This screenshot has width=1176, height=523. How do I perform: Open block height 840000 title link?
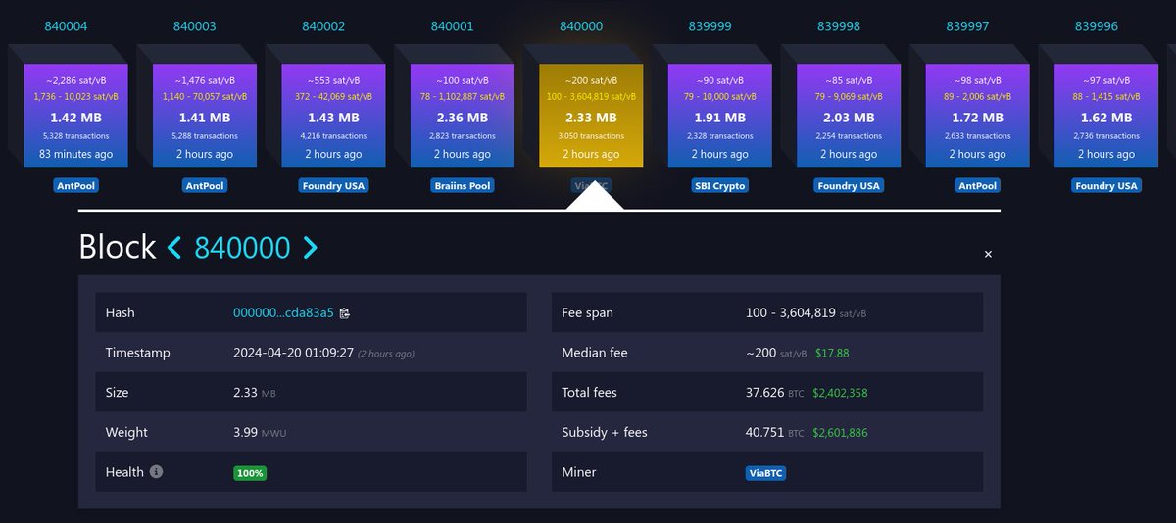242,248
